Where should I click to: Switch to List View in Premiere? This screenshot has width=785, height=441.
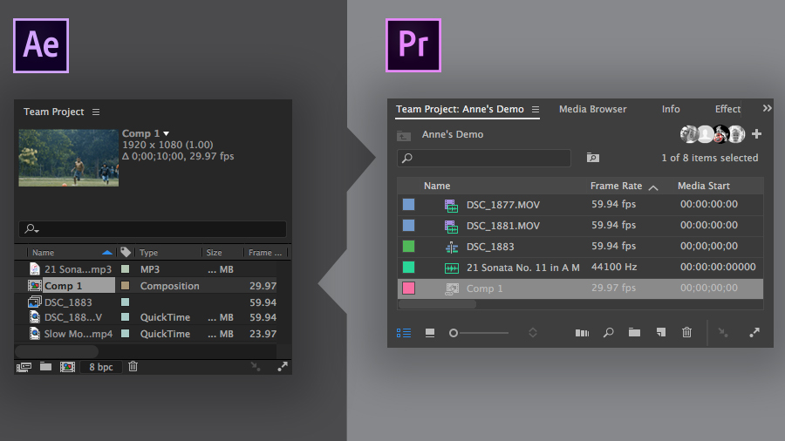(404, 333)
